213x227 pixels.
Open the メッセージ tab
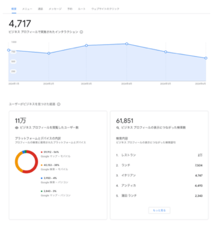click(x=55, y=9)
